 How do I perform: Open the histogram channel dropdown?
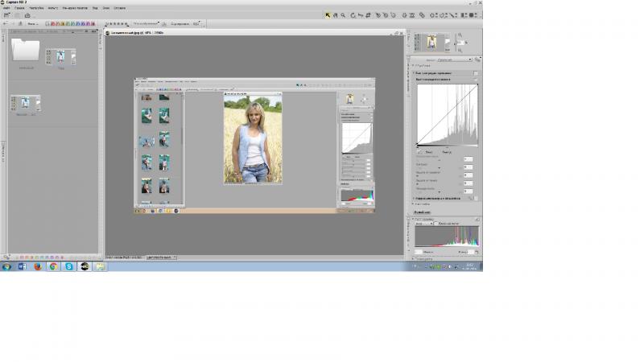[x=423, y=224]
